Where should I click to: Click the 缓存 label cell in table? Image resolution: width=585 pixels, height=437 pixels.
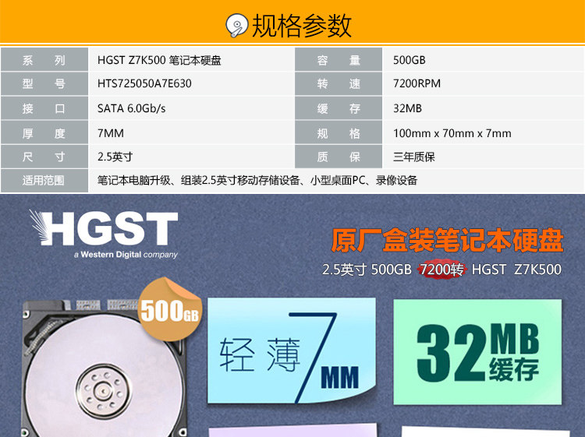(x=339, y=108)
